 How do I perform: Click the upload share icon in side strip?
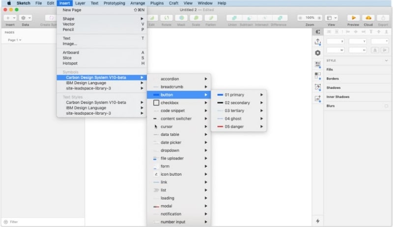317,42
